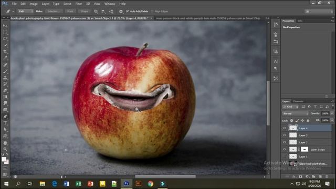Click the Selection... make button
This screenshot has width=336, height=189.
click(x=54, y=12)
